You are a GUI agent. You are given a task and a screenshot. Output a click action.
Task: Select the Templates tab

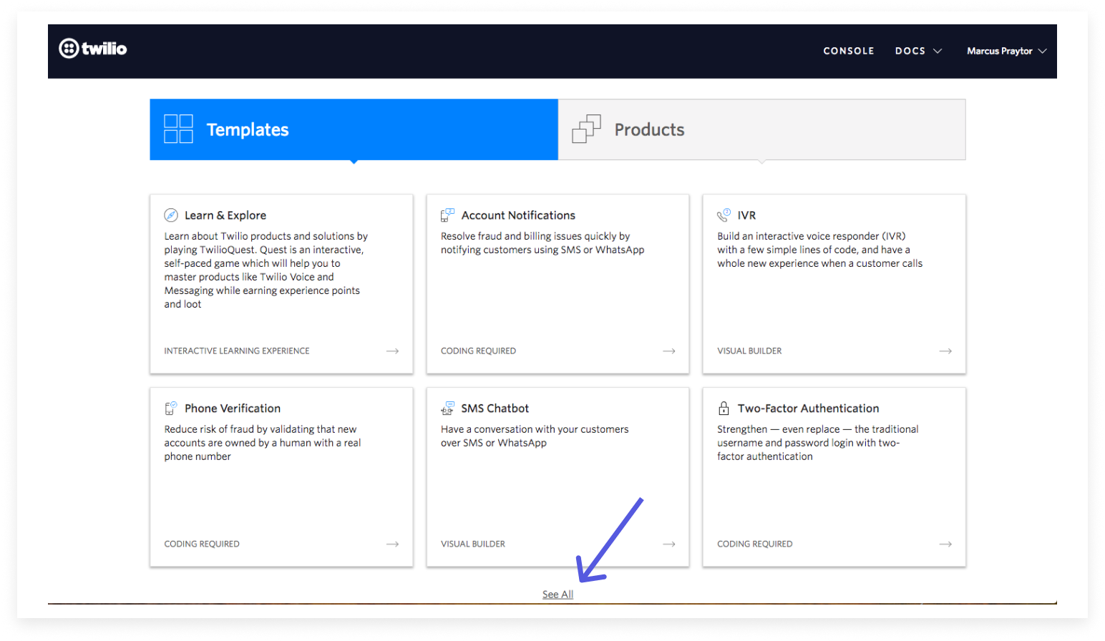tap(354, 129)
